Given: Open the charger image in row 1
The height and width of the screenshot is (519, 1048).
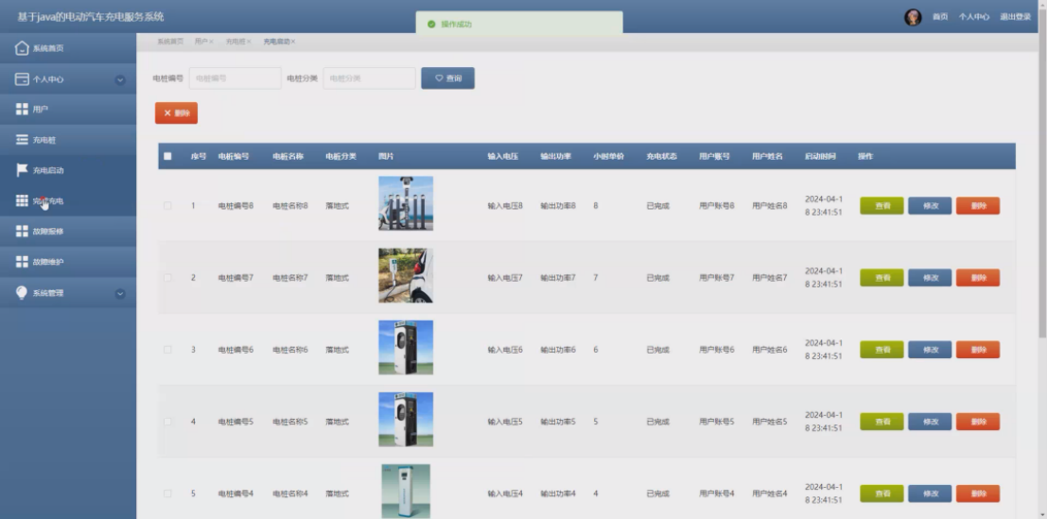Looking at the screenshot, I should 406,204.
